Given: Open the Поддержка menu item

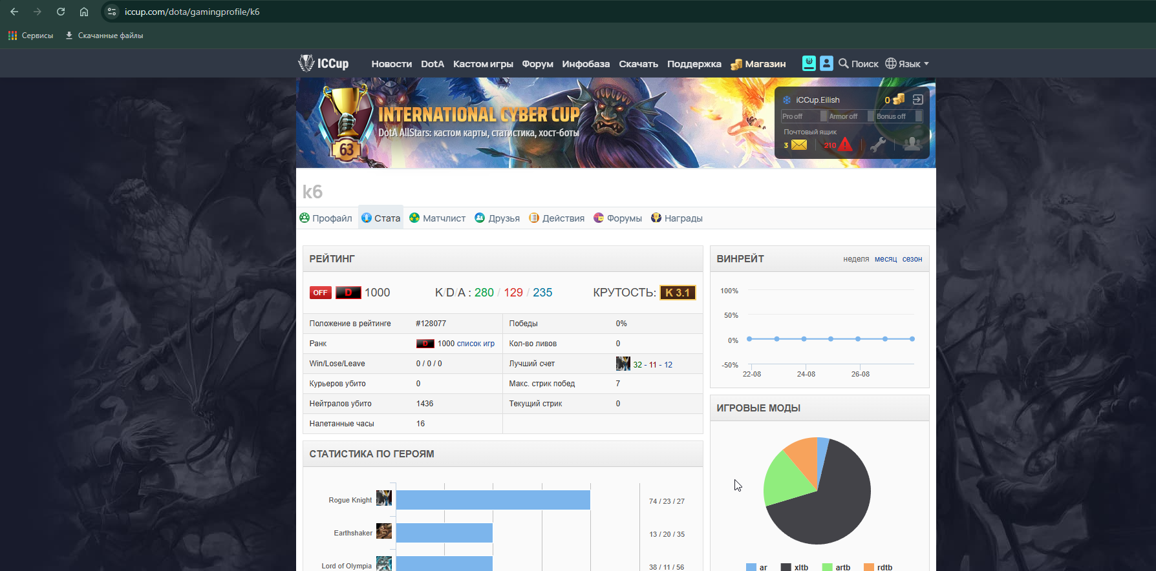Looking at the screenshot, I should point(694,64).
